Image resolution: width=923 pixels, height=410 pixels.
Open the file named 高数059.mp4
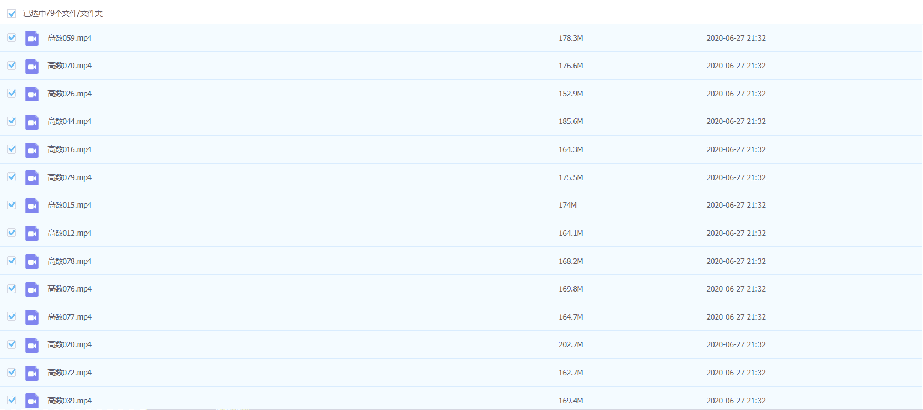(x=69, y=38)
